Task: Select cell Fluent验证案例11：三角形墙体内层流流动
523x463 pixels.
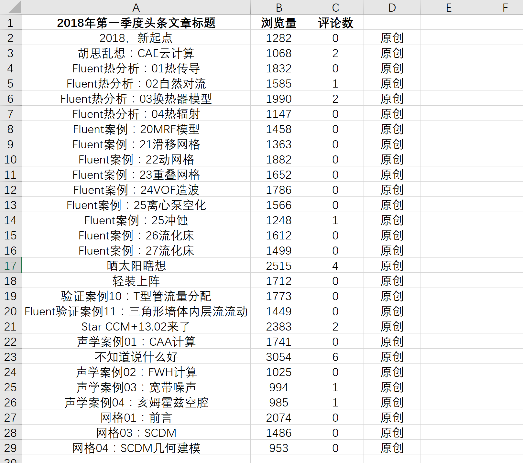Action: [136, 311]
